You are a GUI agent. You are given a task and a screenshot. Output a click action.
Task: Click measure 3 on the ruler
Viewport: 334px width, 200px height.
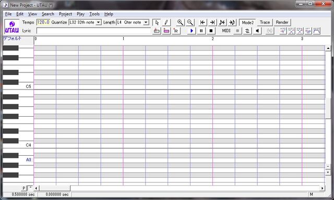click(x=302, y=39)
